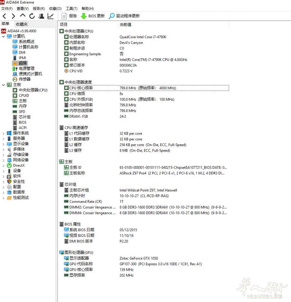
Task: Select CPUID in the tree
Action: tap(21, 96)
